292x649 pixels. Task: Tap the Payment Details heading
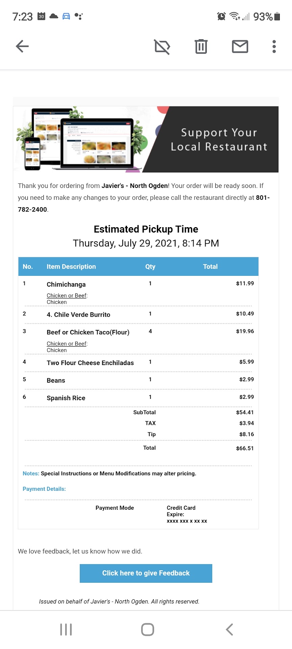(x=44, y=489)
